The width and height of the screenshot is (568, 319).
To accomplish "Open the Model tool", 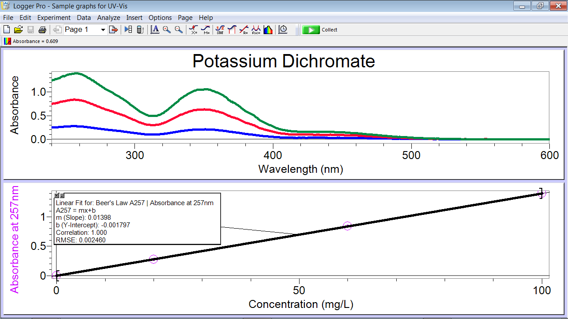I will pos(256,29).
